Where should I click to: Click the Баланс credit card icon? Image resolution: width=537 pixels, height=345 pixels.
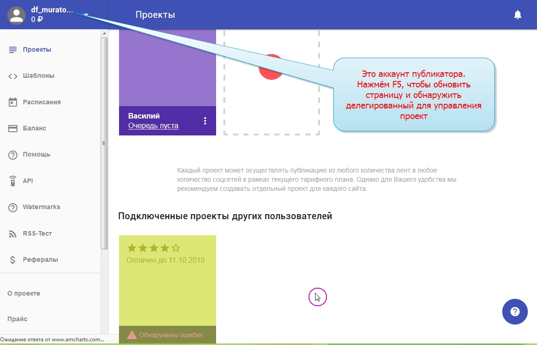pos(13,129)
